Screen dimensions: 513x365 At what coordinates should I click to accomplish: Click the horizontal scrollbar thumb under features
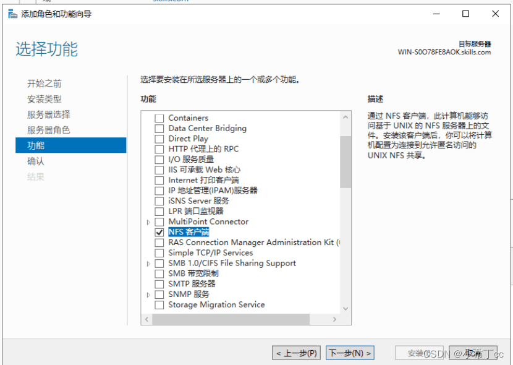231,319
